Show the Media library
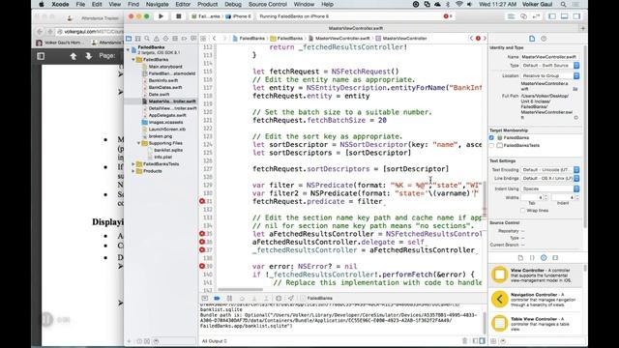The width and height of the screenshot is (619, 348). 555,258
